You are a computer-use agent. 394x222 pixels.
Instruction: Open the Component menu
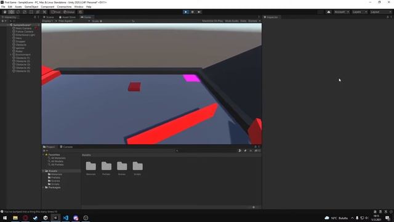47,7
